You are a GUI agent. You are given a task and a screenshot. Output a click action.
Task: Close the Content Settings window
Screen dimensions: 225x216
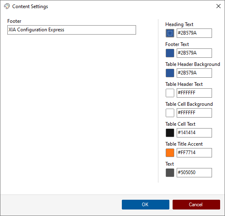tap(219, 6)
